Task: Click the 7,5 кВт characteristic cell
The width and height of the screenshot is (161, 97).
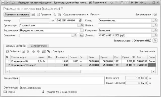Action: pyautogui.click(x=42, y=61)
